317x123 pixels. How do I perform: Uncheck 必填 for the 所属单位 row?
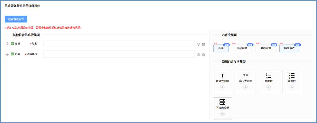[x=12, y=54]
